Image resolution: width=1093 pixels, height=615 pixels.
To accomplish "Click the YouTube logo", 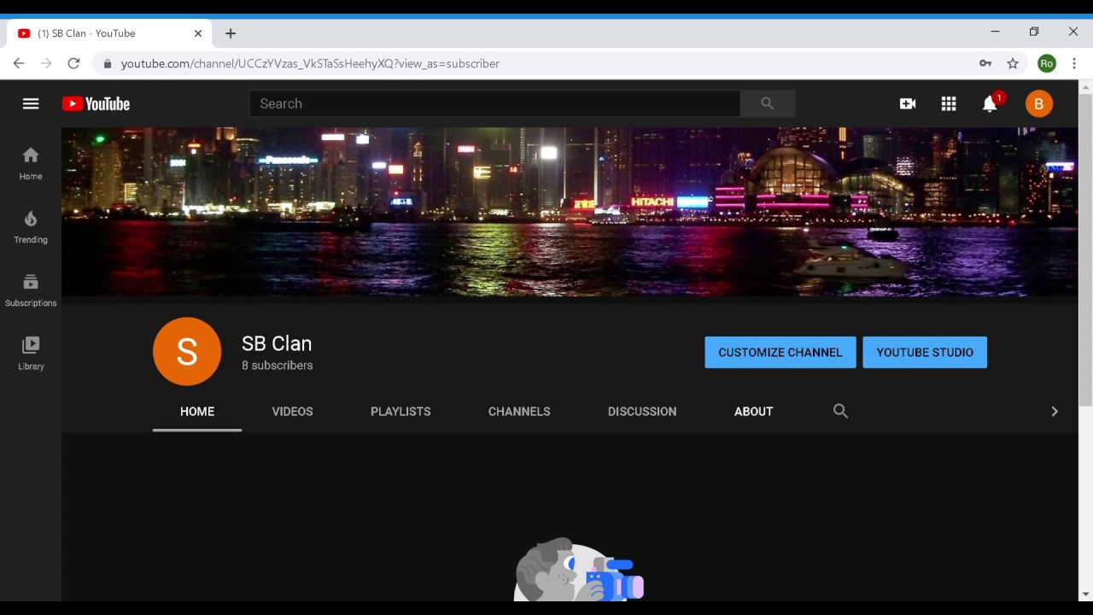I will coord(96,103).
